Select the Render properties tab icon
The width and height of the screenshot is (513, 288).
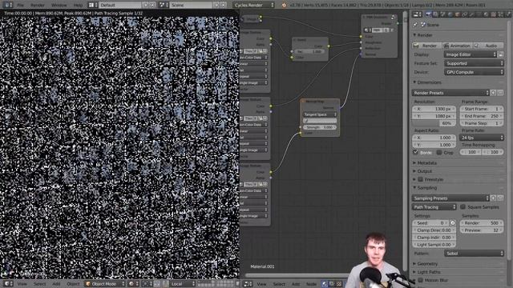(428, 14)
